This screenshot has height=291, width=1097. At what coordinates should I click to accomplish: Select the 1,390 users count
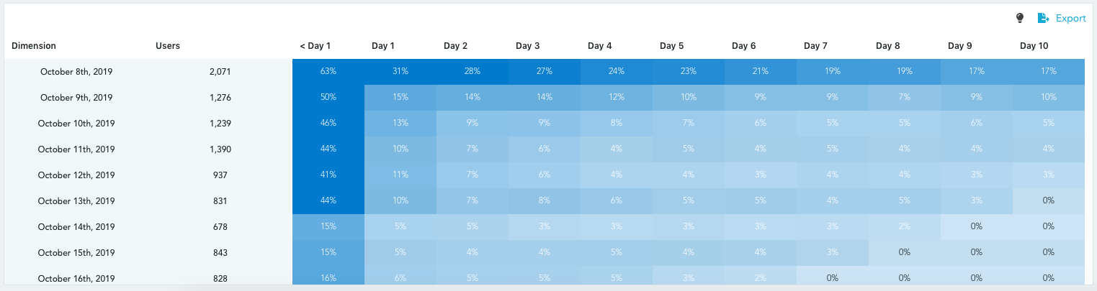click(x=220, y=149)
